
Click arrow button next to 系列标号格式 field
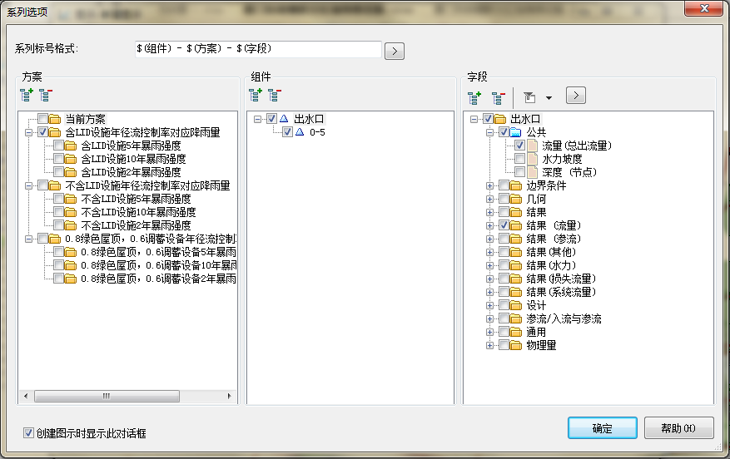click(395, 51)
